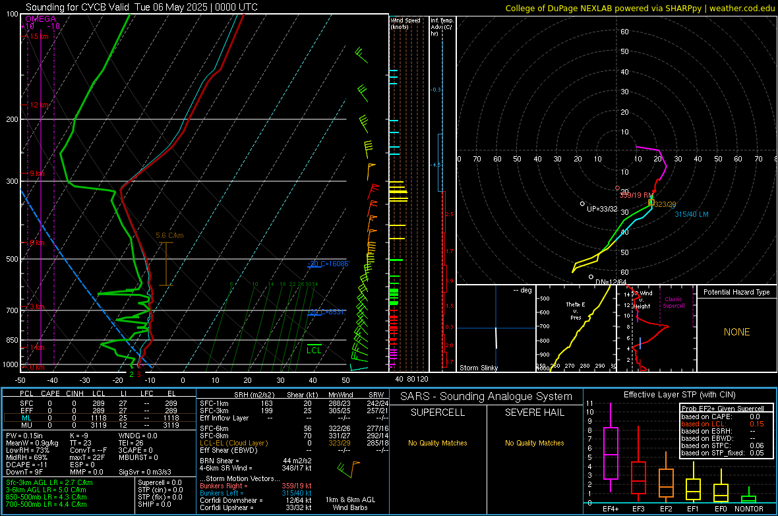The height and width of the screenshot is (516, 778).
Task: Click the orange 6km AGL wind barb
Action: pyautogui.click(x=355, y=469)
